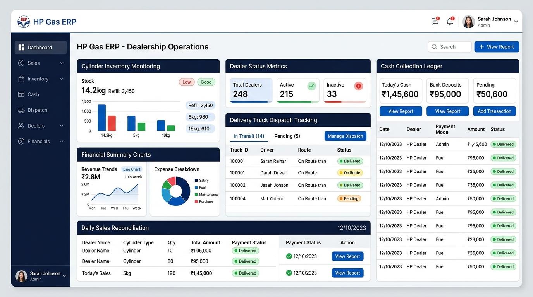
Task: Open the Dispatch sidebar item
Action: click(x=41, y=110)
